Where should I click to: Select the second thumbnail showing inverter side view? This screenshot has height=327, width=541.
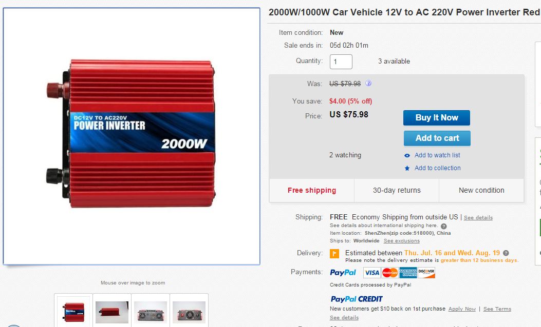pos(112,312)
